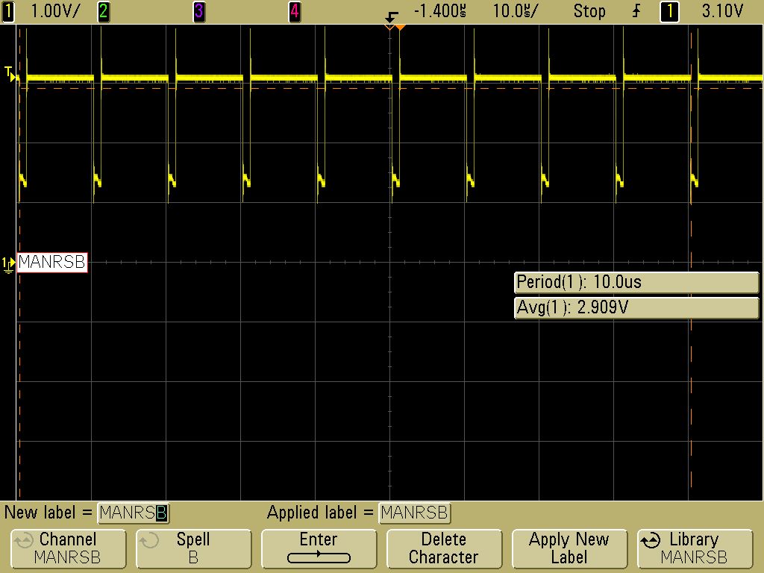This screenshot has width=764, height=573.
Task: Click the Enter softkey
Action: point(319,548)
